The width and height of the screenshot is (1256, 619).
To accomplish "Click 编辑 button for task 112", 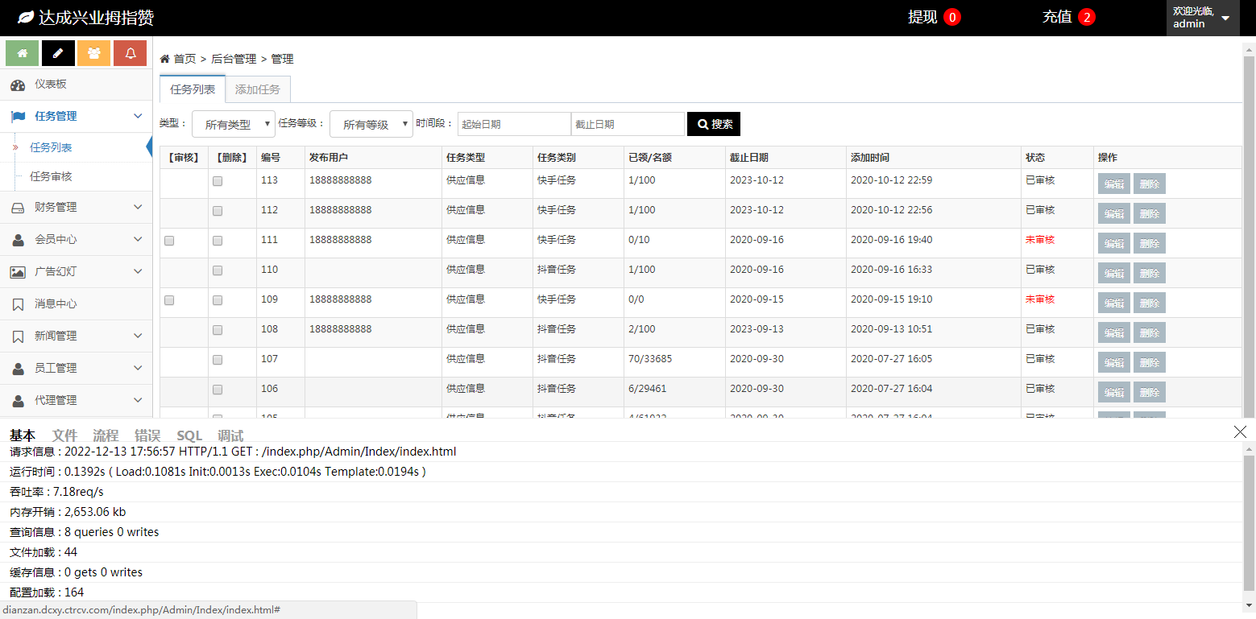I will pyautogui.click(x=1113, y=213).
